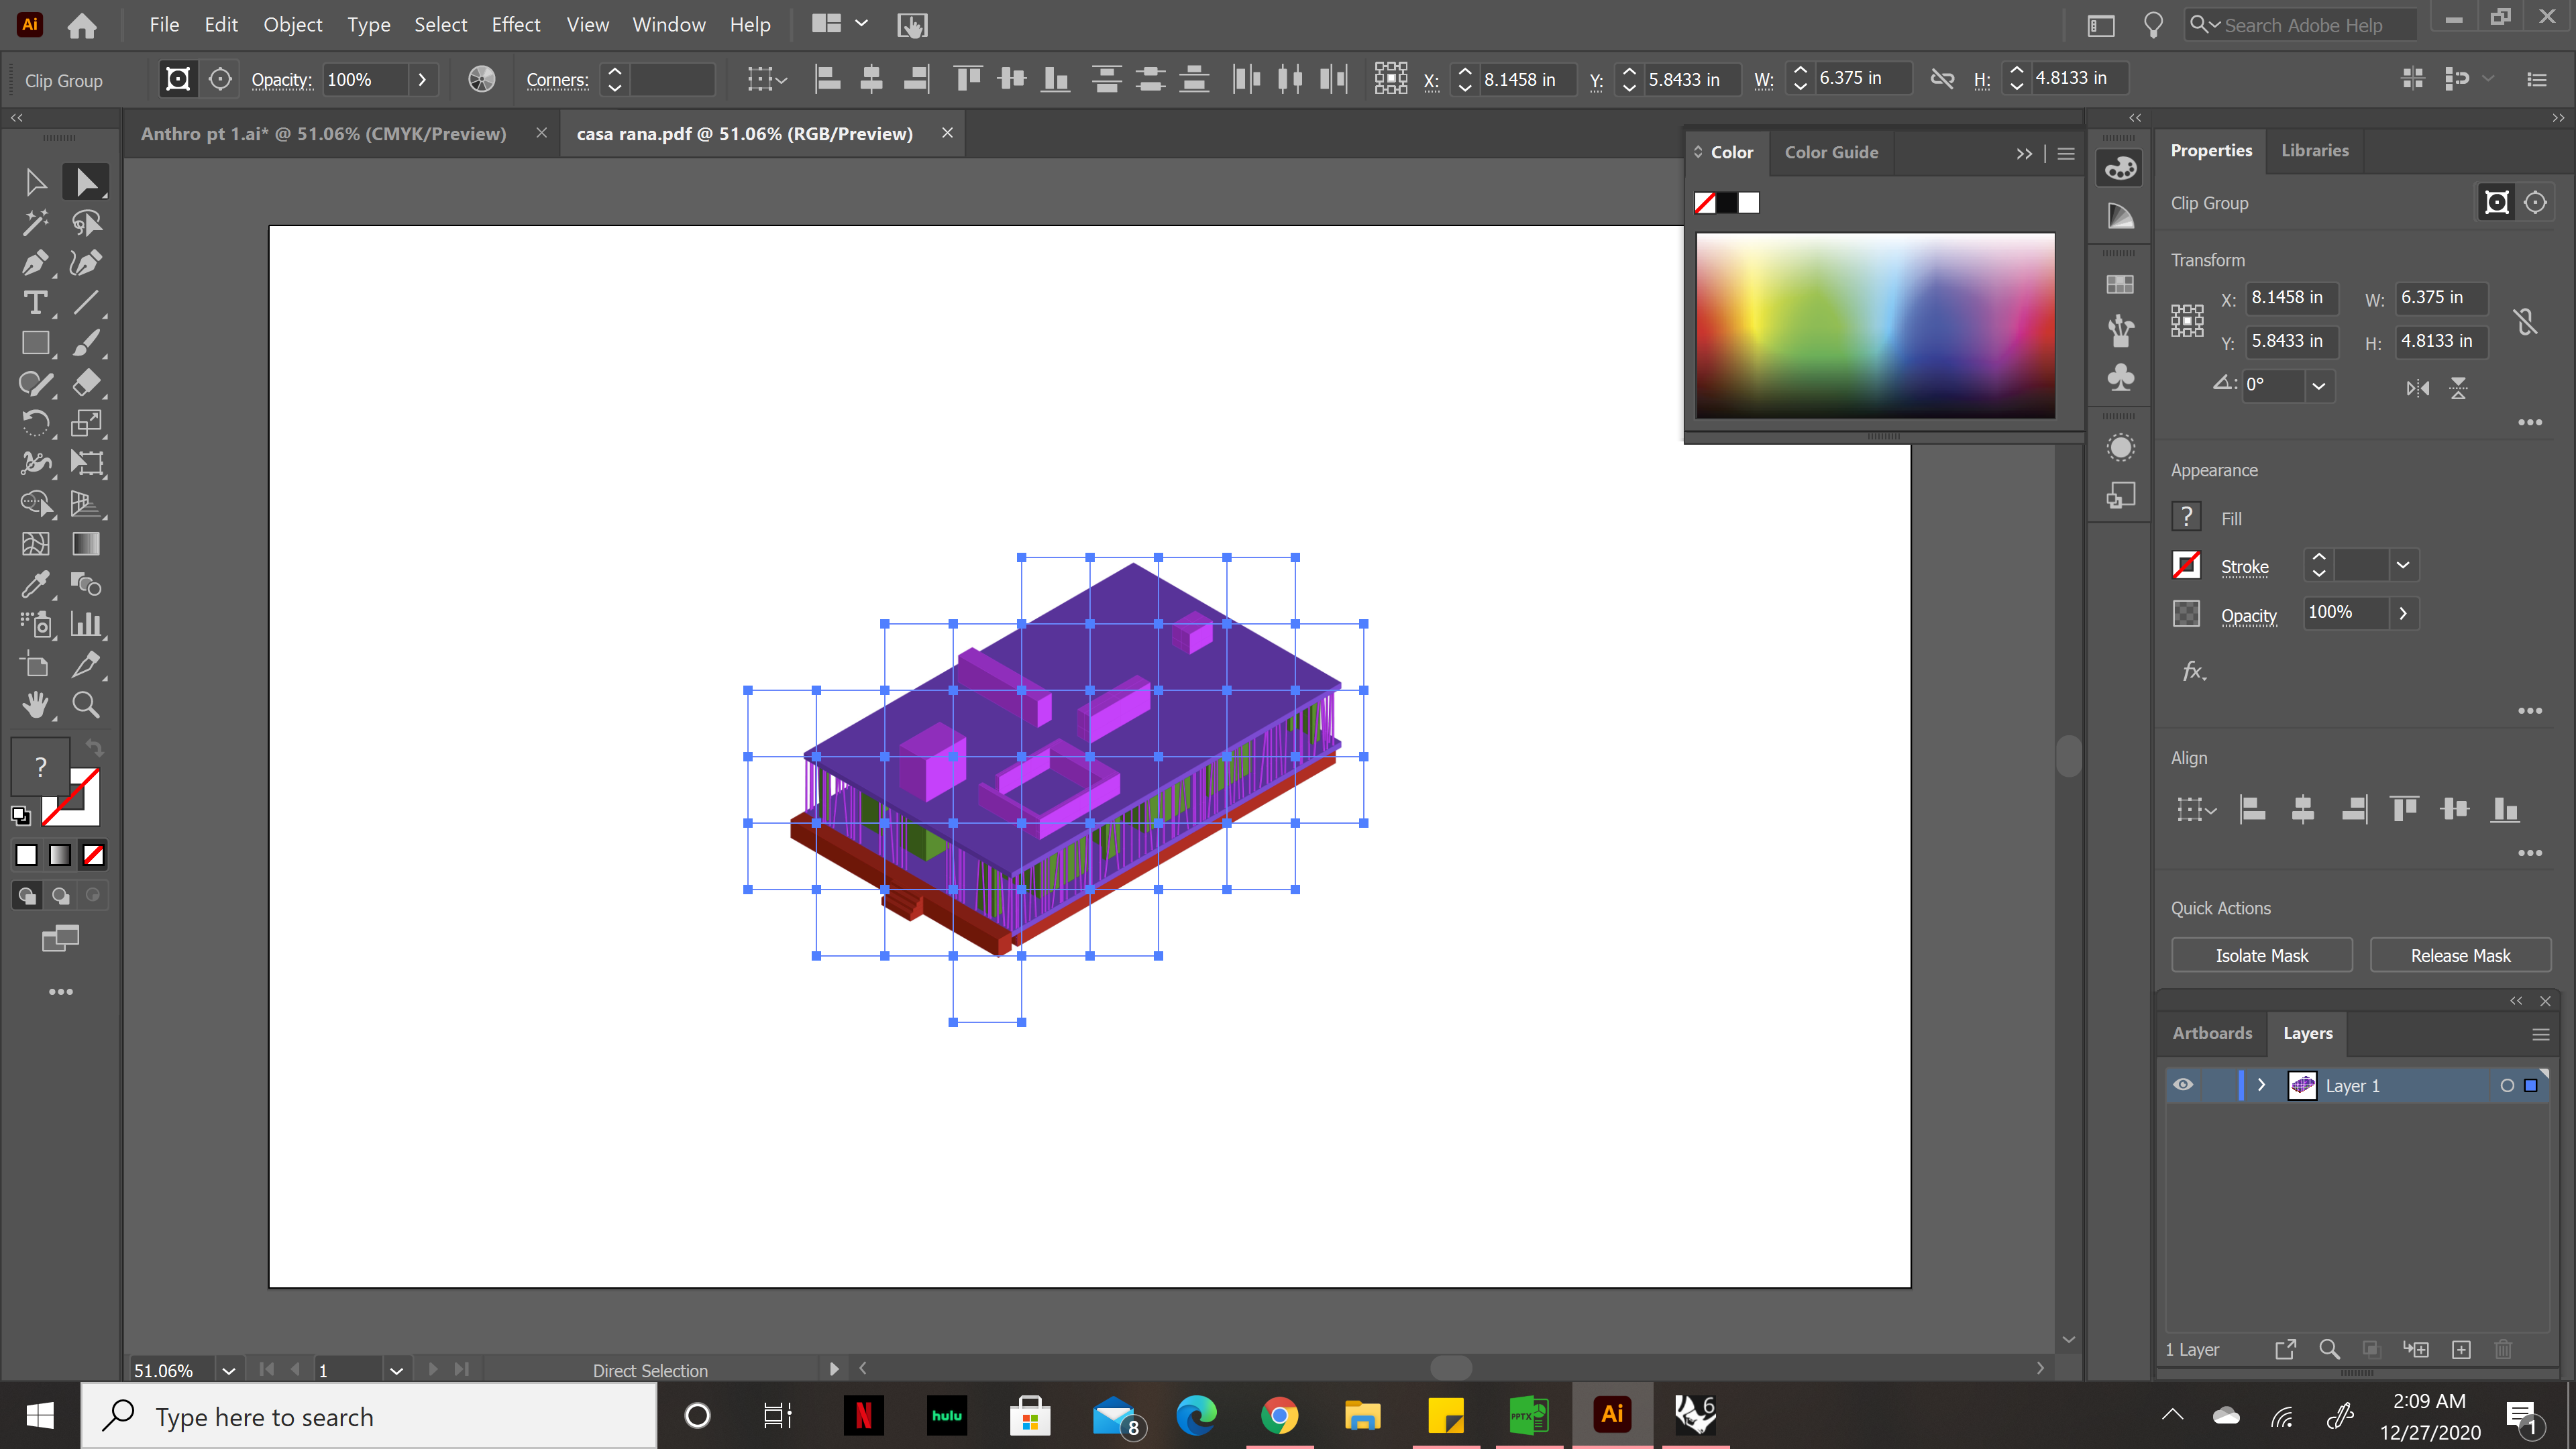Open the rotation angle dropdown
Viewport: 2576px width, 1449px height.
tap(2319, 386)
